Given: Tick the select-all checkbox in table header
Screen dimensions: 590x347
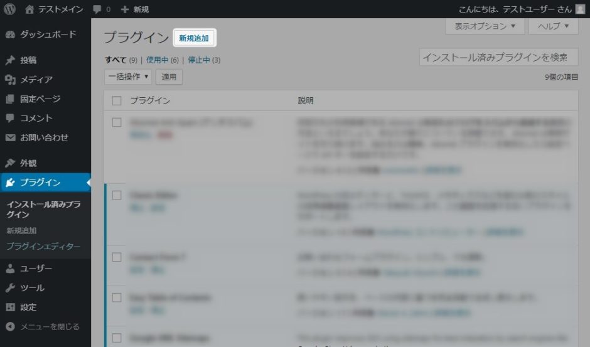Looking at the screenshot, I should 116,100.
